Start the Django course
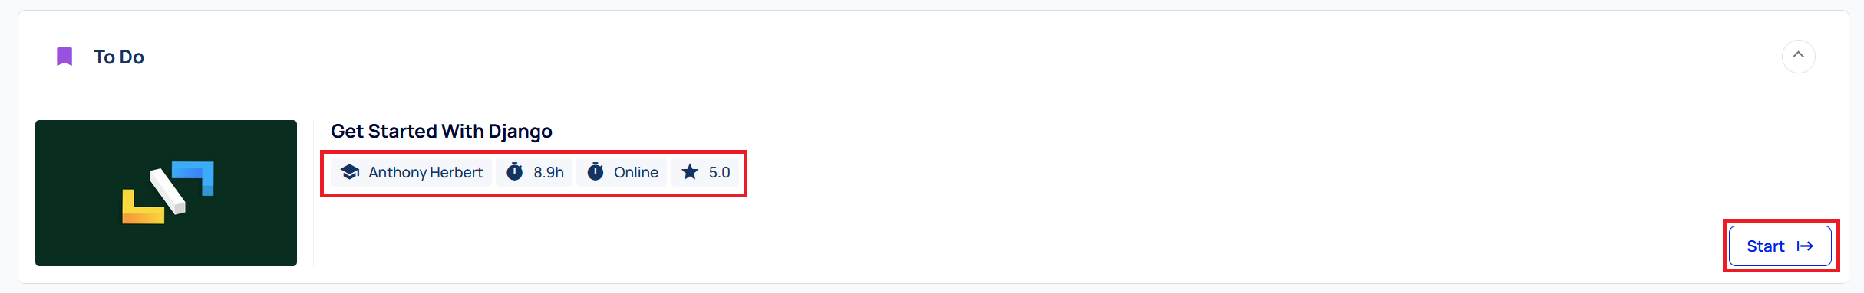 1780,246
